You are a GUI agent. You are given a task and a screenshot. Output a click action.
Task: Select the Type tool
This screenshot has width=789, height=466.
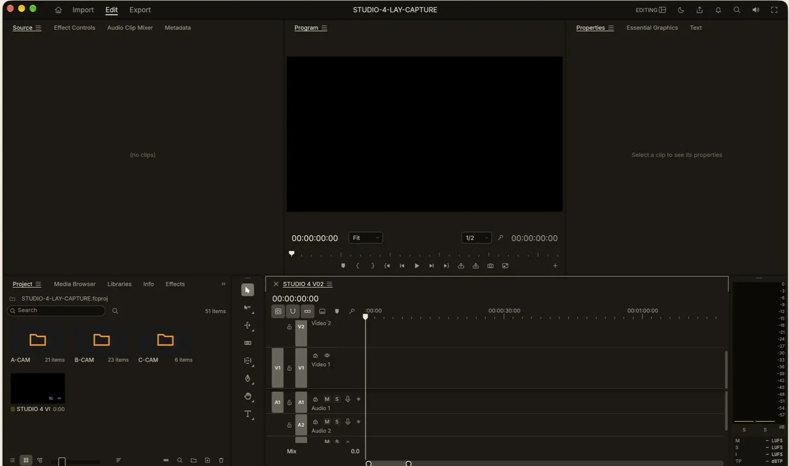pos(248,414)
